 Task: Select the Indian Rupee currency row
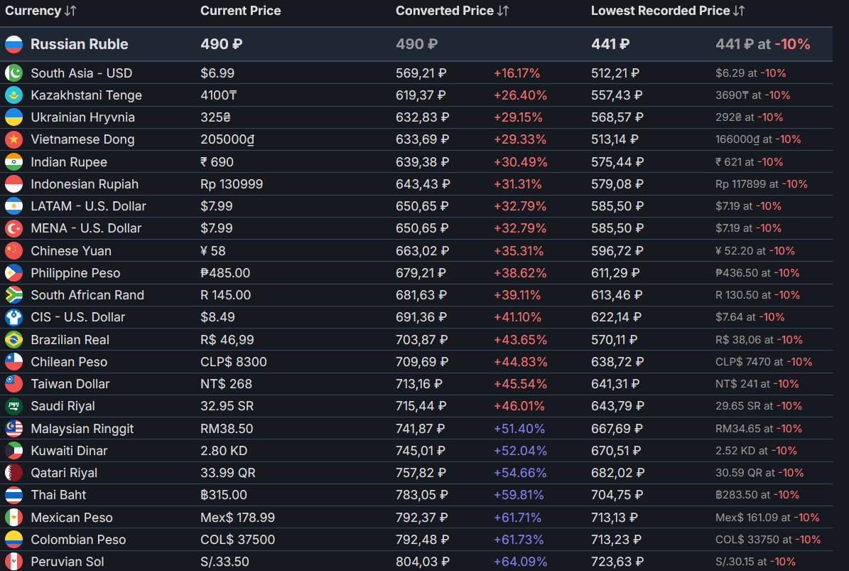(68, 162)
